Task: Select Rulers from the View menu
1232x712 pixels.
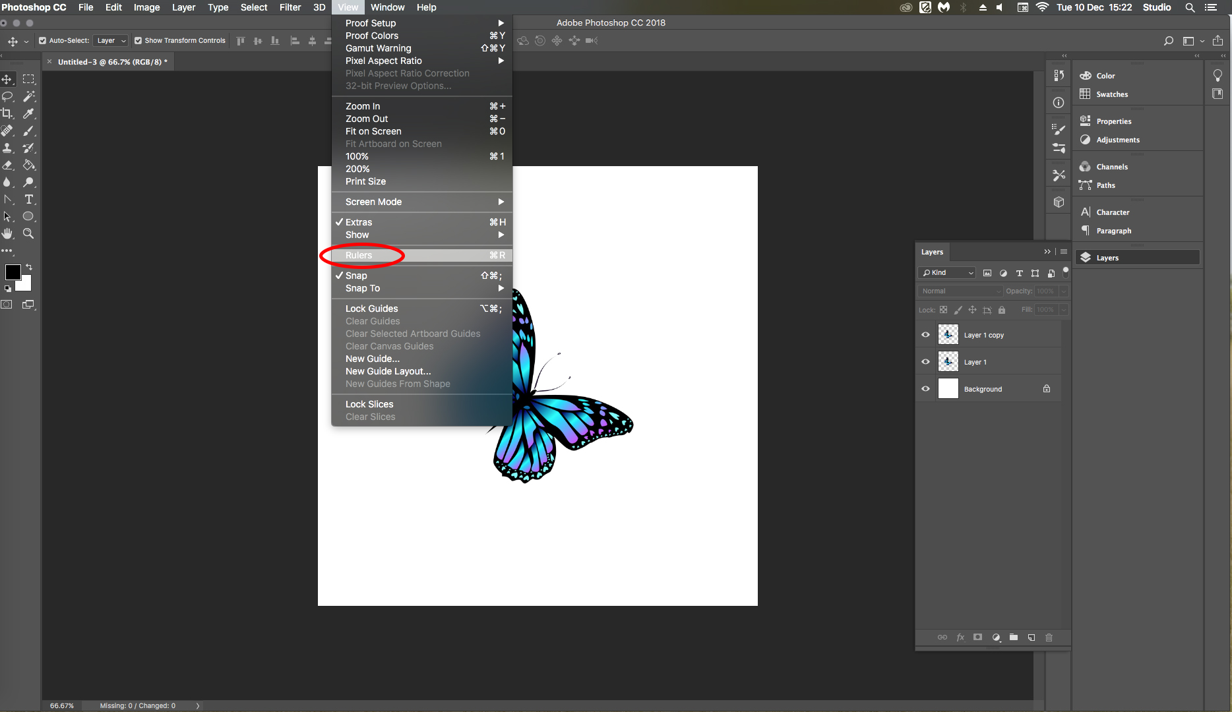Action: 359,255
